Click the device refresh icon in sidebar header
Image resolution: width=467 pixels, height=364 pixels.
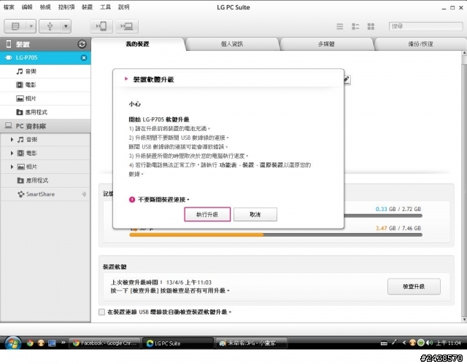82,44
